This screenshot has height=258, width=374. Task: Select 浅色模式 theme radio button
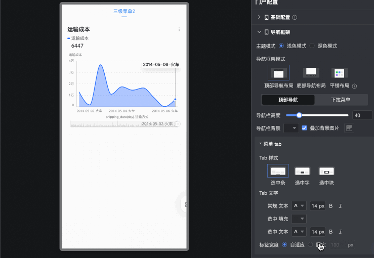point(281,46)
